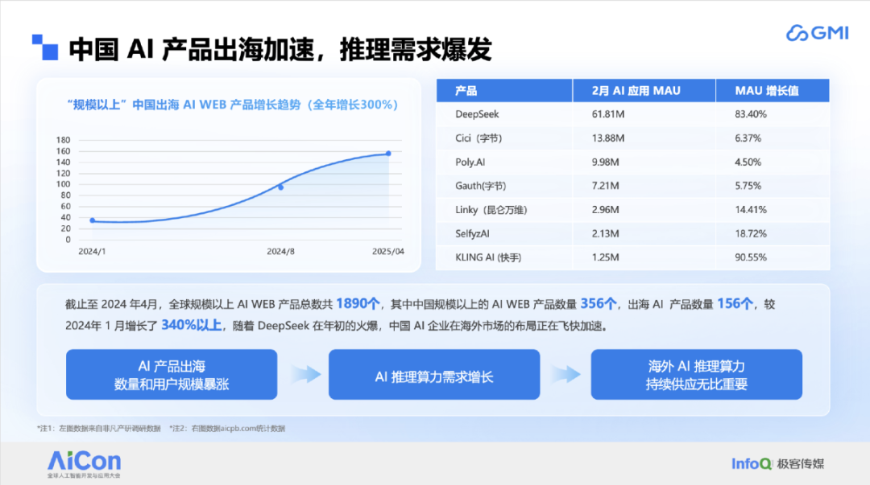Click the GMI cloud logo

click(x=818, y=33)
